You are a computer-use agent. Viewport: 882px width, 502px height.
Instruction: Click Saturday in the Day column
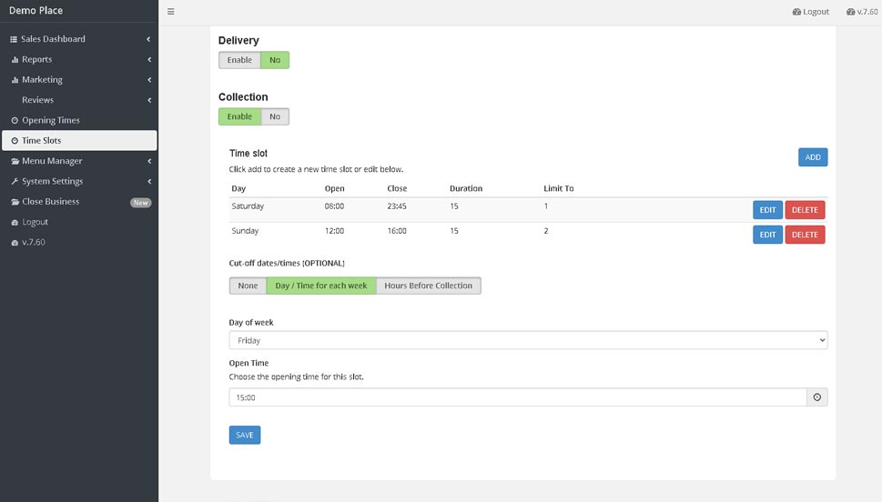(x=248, y=206)
